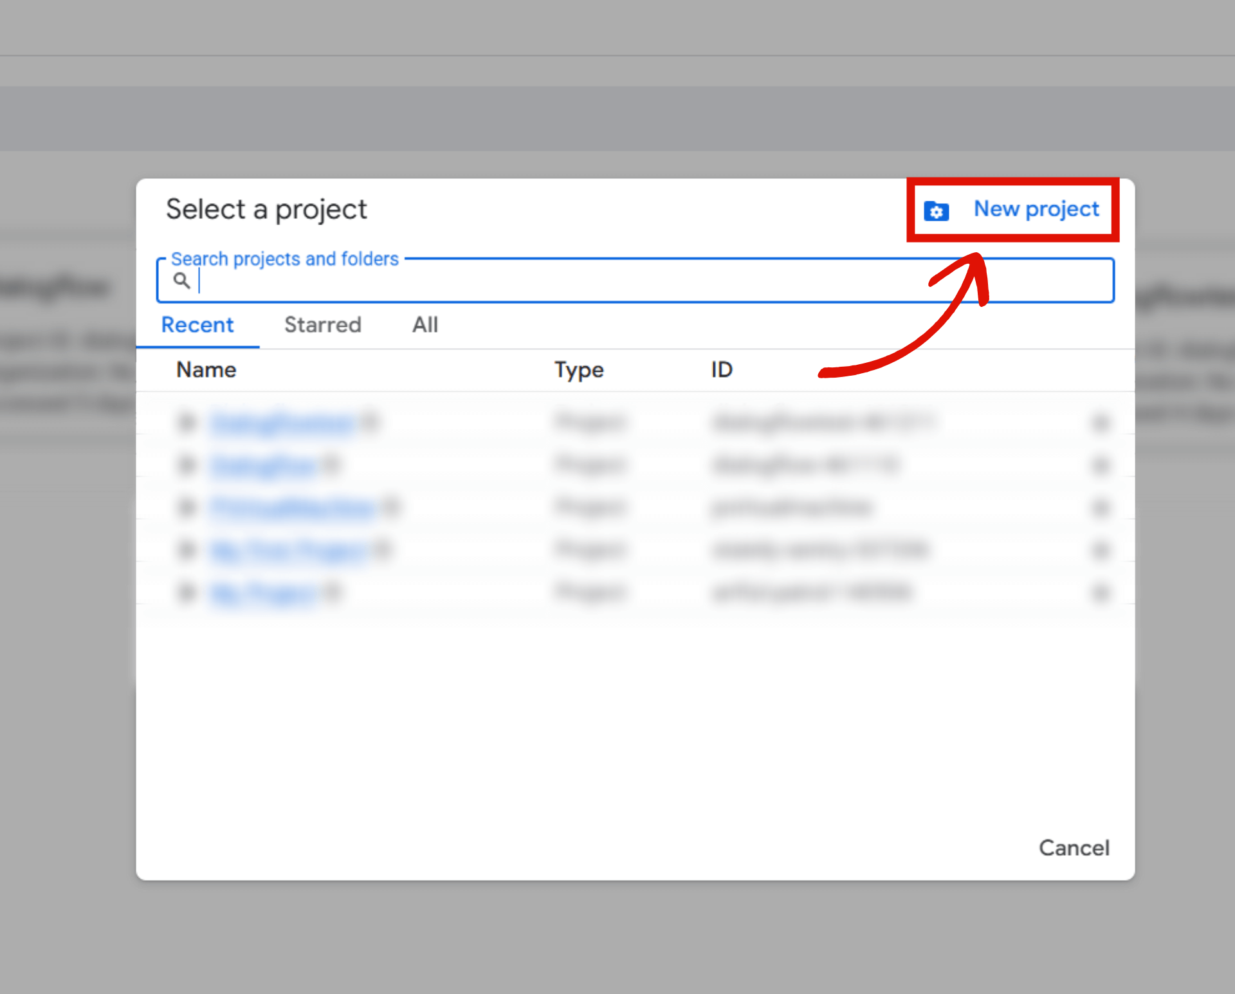Click the ID column header
The width and height of the screenshot is (1235, 994).
click(722, 370)
